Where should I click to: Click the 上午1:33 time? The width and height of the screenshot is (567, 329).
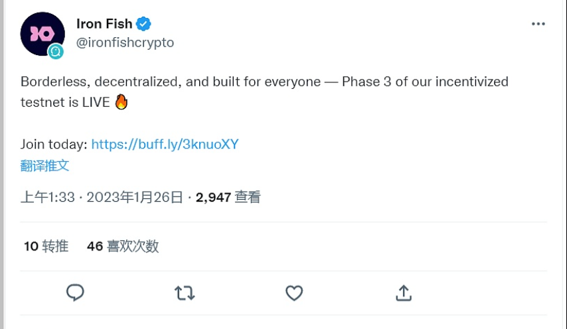pyautogui.click(x=47, y=197)
